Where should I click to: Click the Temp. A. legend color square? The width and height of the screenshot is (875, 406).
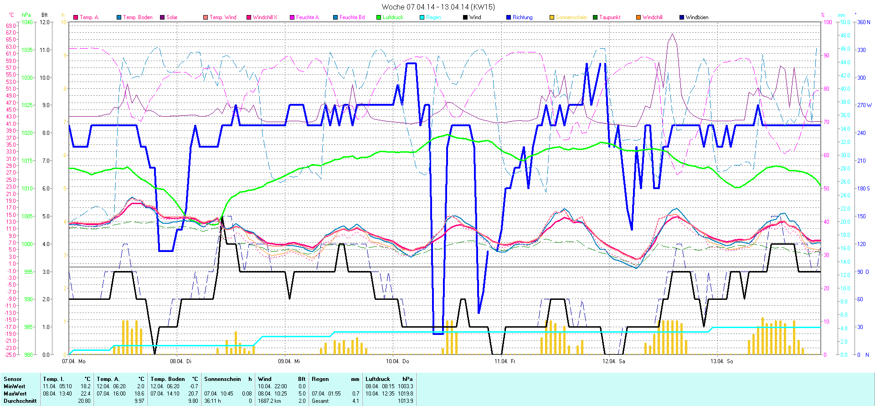76,17
